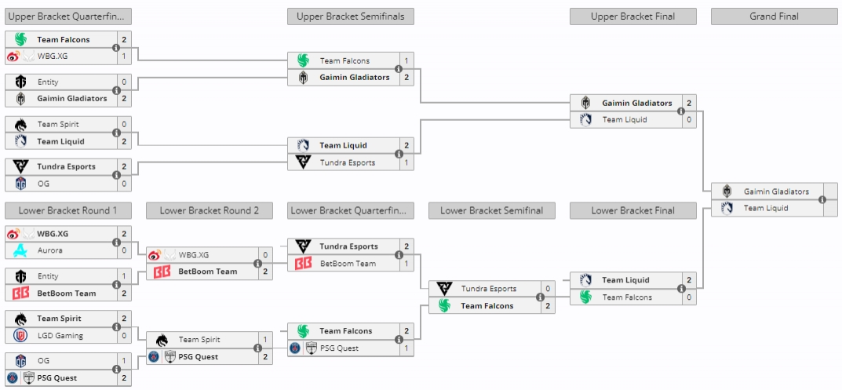The width and height of the screenshot is (842, 390).
Task: Open Team Spirit link in Upper Bracket Quarterfinals
Action: [x=58, y=124]
